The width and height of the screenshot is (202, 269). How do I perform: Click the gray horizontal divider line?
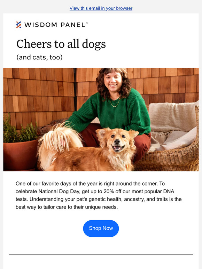[101, 255]
